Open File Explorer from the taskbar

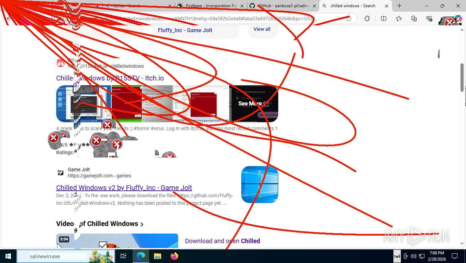point(157,256)
